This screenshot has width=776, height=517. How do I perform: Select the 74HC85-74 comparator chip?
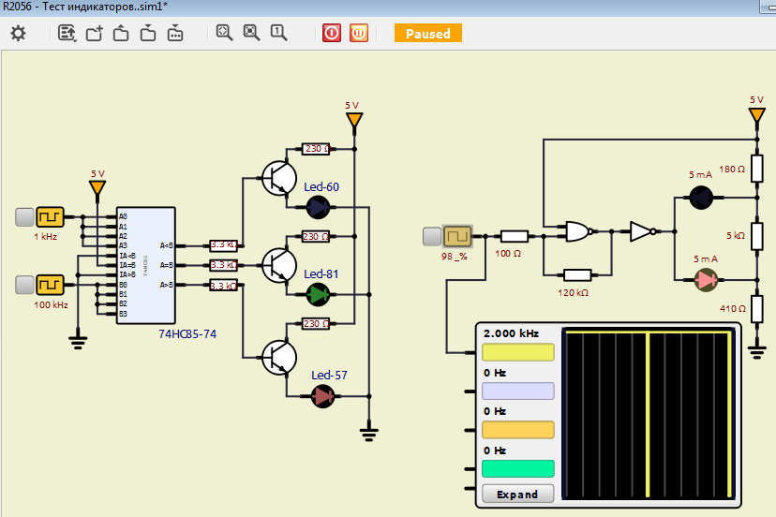(x=145, y=266)
